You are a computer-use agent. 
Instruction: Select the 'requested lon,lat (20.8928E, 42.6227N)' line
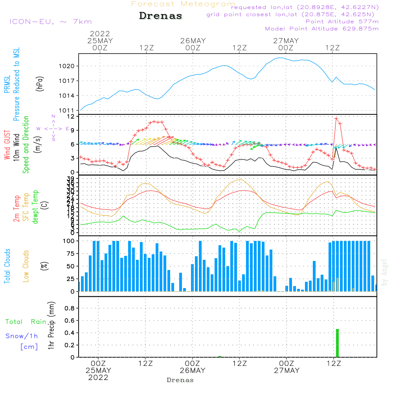tap(305, 7)
